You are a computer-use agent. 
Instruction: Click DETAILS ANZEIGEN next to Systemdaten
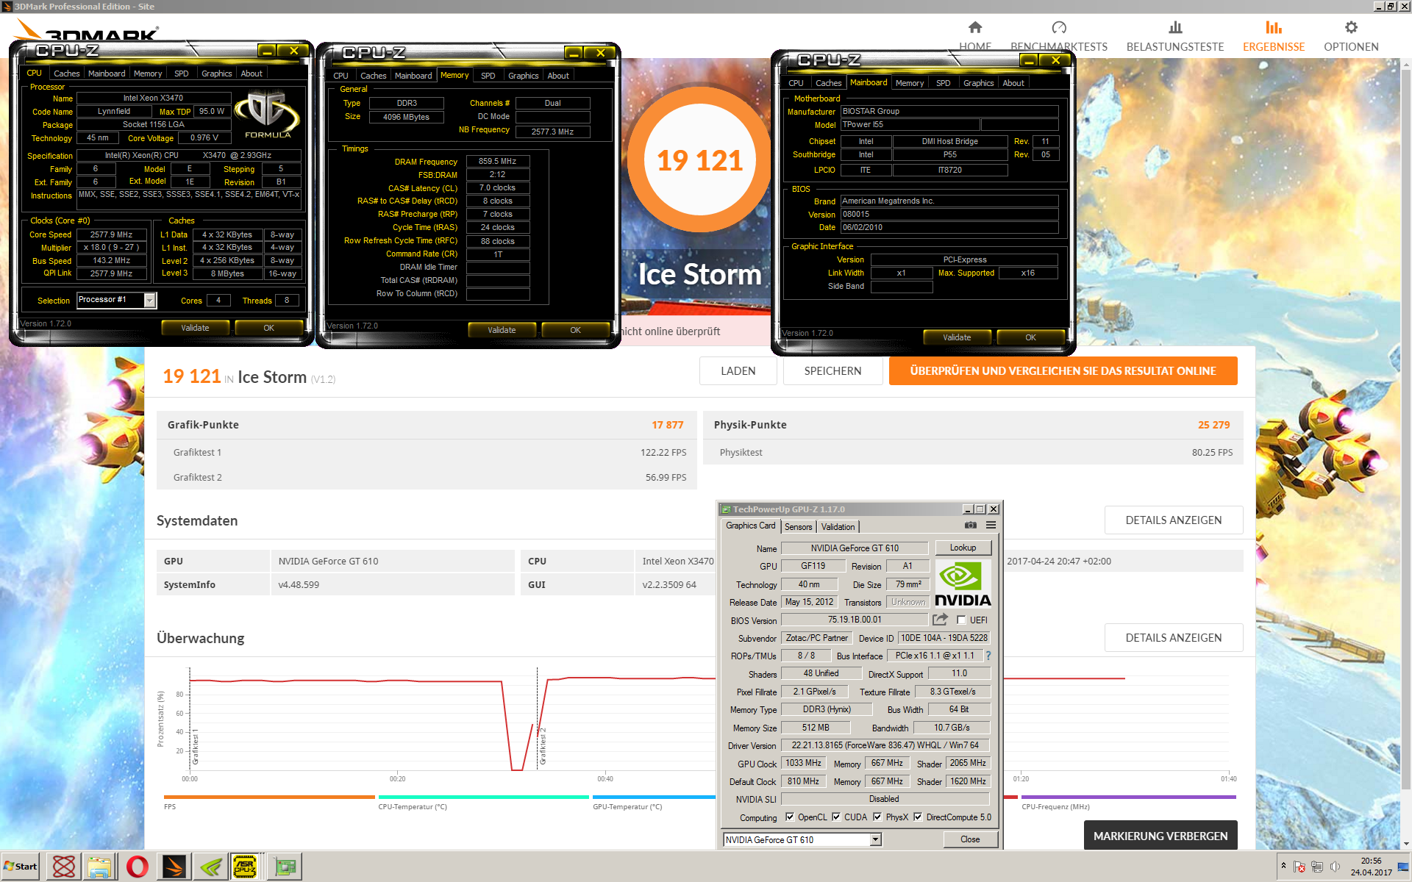point(1173,520)
